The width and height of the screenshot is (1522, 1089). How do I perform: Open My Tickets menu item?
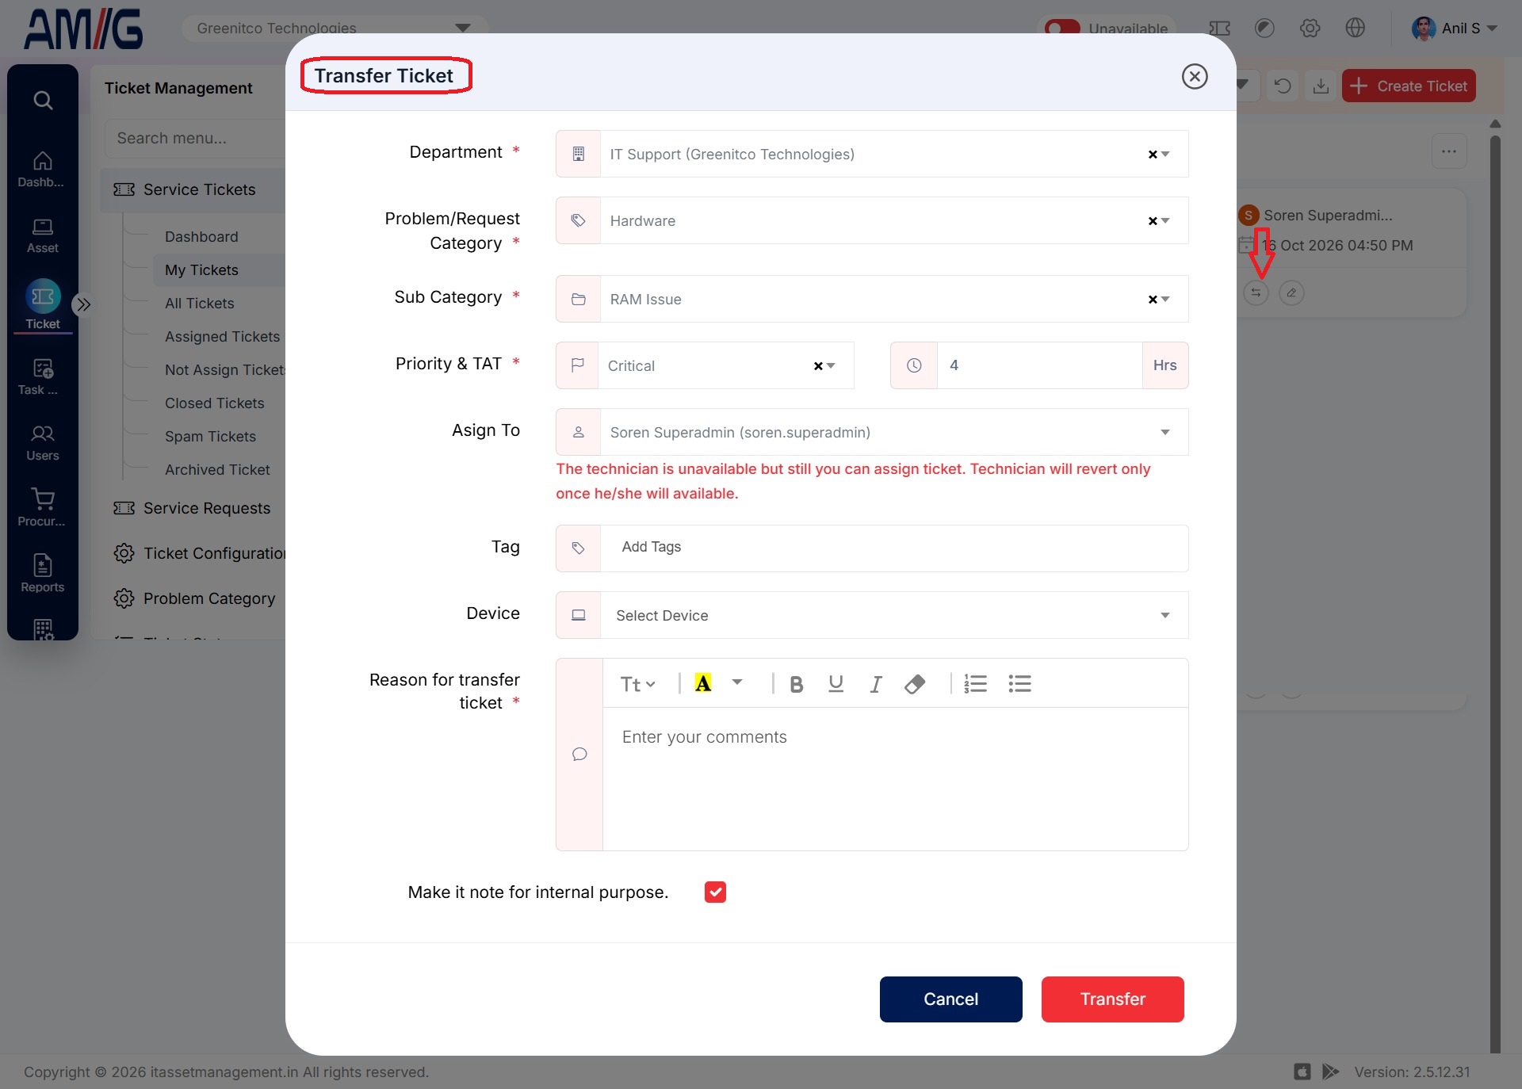point(201,270)
